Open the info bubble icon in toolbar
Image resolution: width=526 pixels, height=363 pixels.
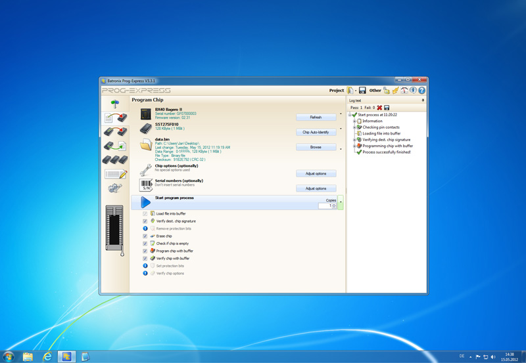(413, 91)
